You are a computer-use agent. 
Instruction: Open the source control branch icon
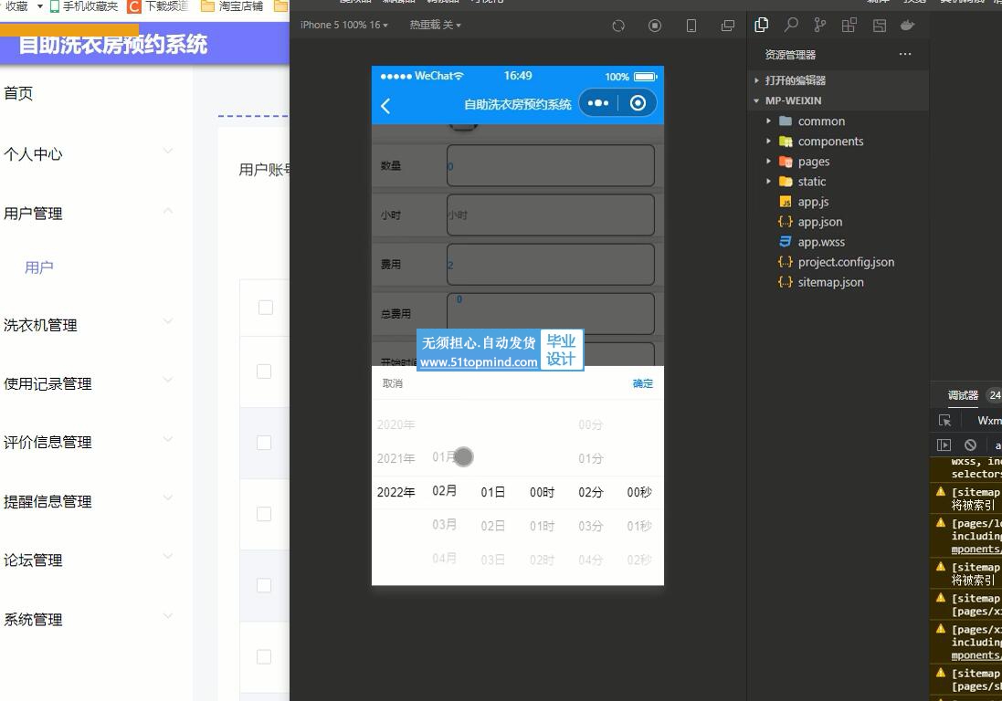[820, 25]
